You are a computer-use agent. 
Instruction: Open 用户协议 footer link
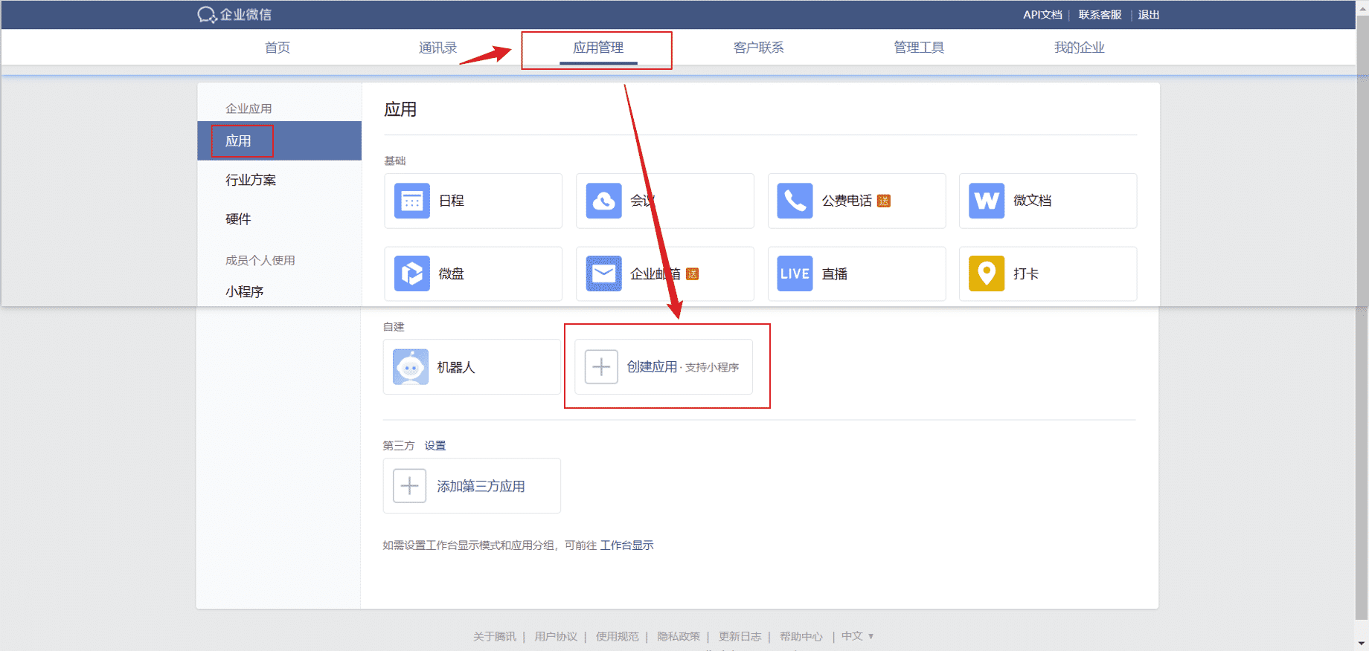click(x=556, y=636)
